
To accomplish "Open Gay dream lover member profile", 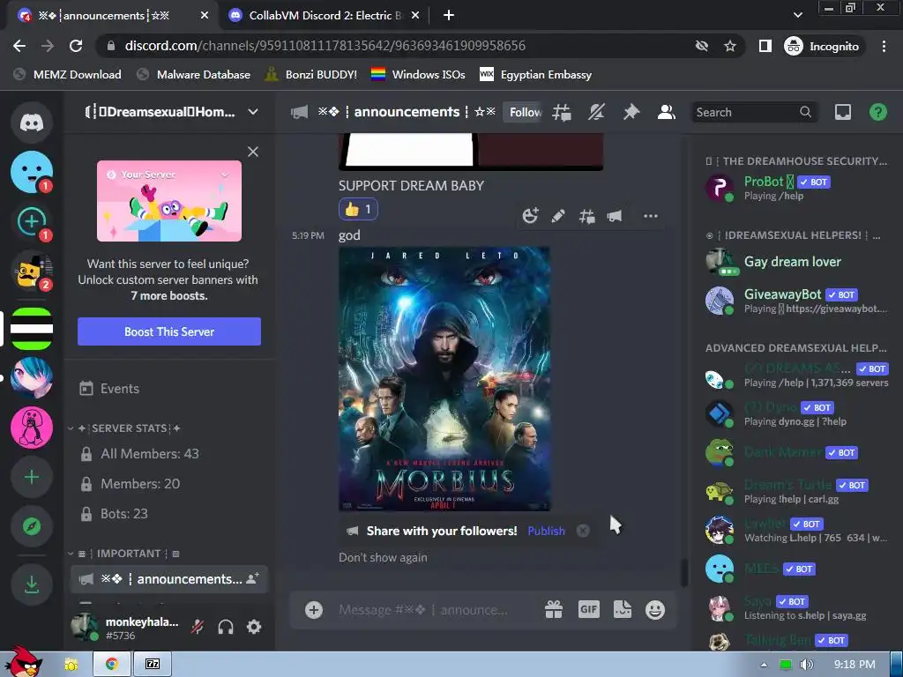I will click(x=797, y=261).
